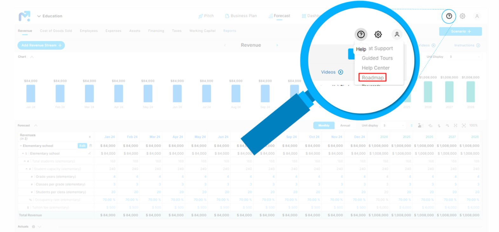Collapse the Chart section
The image size is (499, 232).
point(32,57)
